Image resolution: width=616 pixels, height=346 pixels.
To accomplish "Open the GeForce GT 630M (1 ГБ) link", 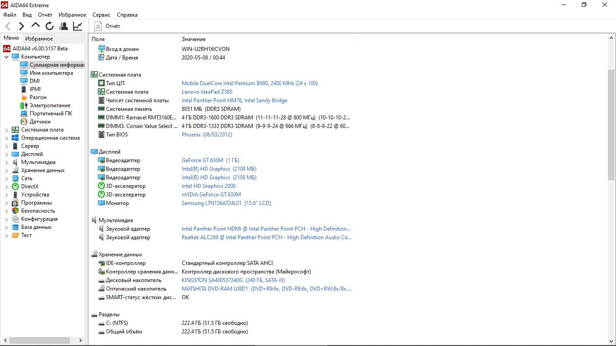I will pos(210,160).
